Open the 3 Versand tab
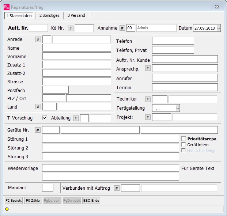 pyautogui.click(x=76, y=15)
